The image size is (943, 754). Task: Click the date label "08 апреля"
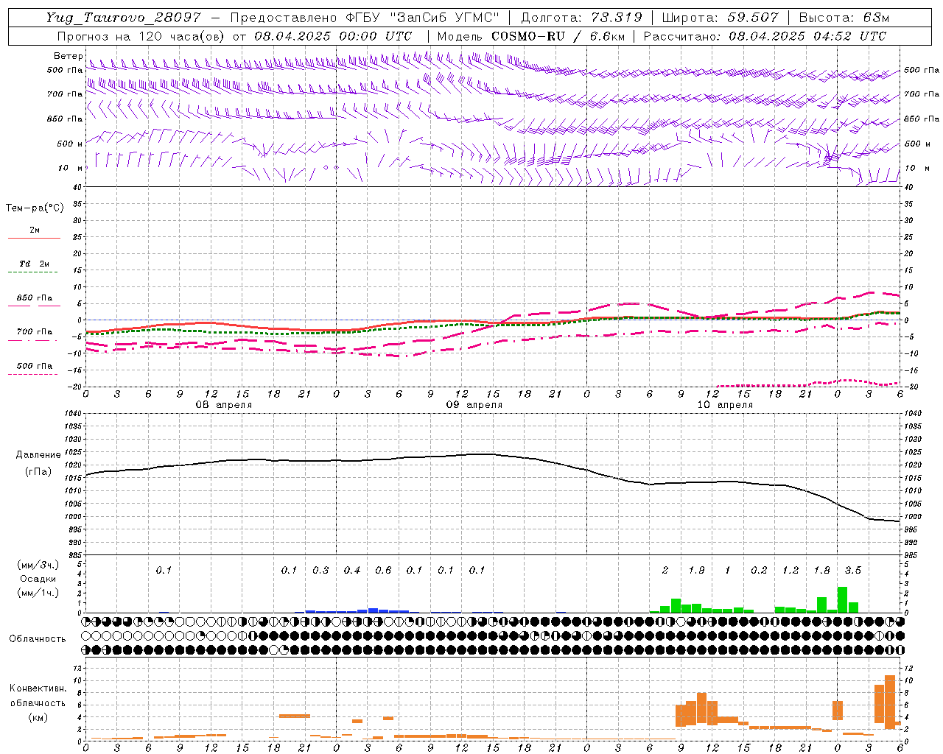tap(223, 405)
